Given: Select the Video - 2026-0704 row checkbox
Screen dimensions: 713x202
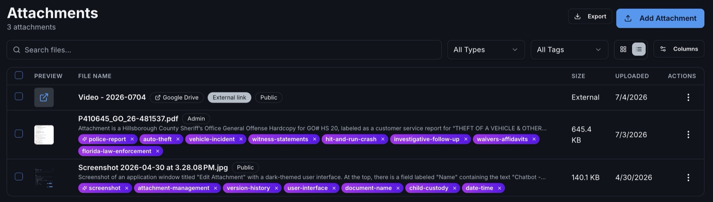Looking at the screenshot, I should pos(19,97).
